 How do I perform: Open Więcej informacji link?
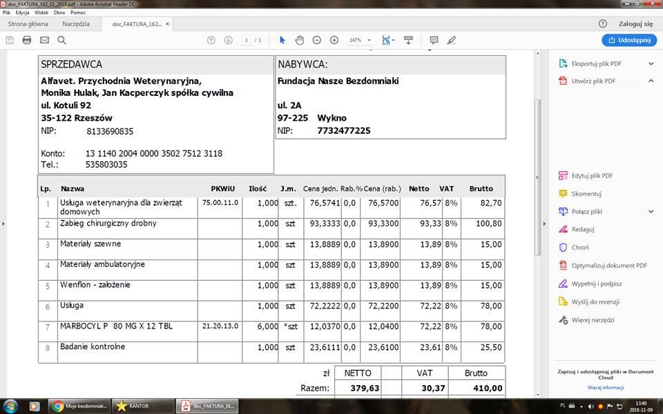606,387
